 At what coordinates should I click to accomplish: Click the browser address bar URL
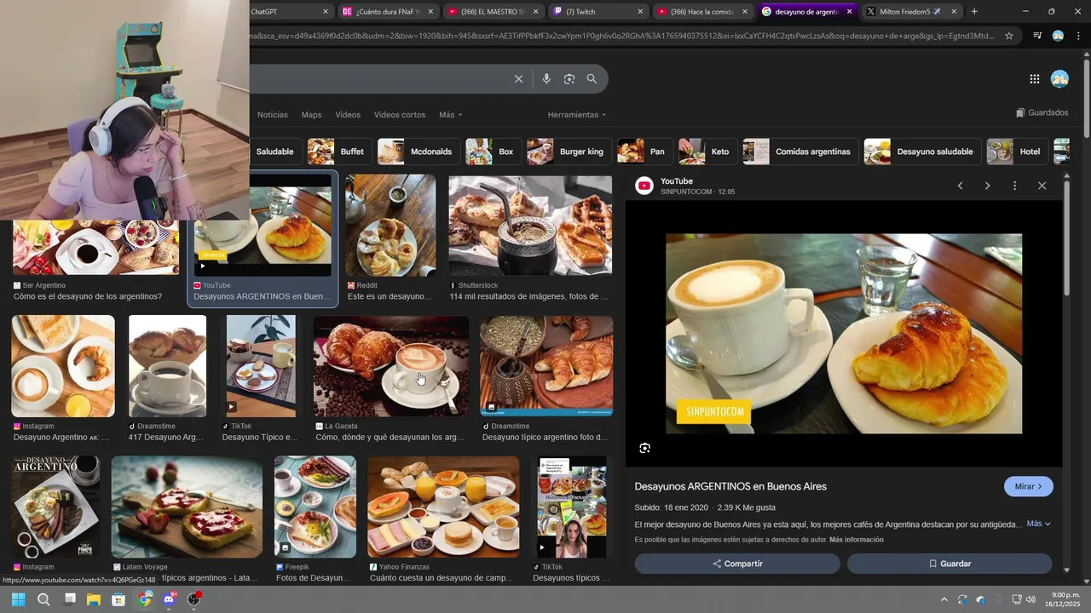[x=622, y=36]
